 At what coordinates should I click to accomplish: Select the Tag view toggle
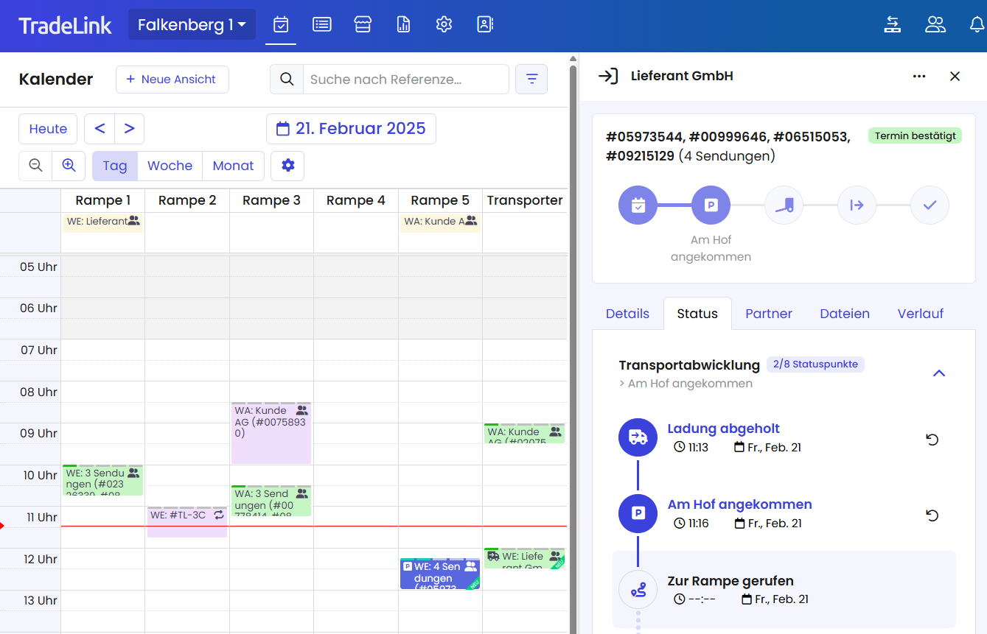click(115, 166)
